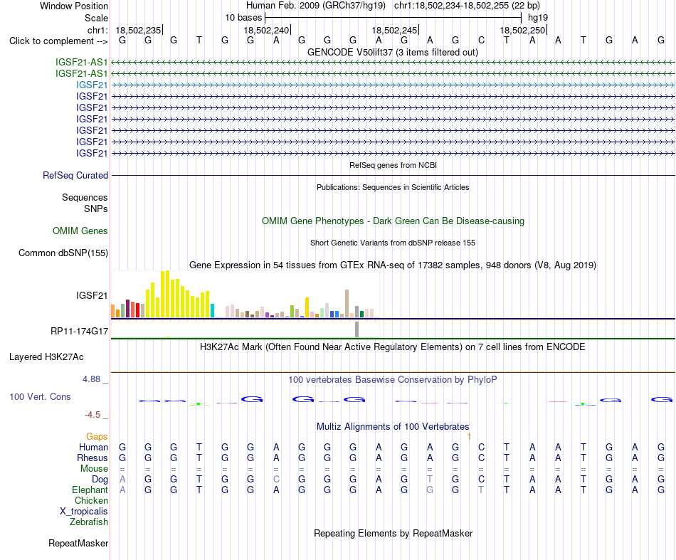The height and width of the screenshot is (560, 676).
Task: Click the Sequences label under Publications
Action: coord(85,197)
